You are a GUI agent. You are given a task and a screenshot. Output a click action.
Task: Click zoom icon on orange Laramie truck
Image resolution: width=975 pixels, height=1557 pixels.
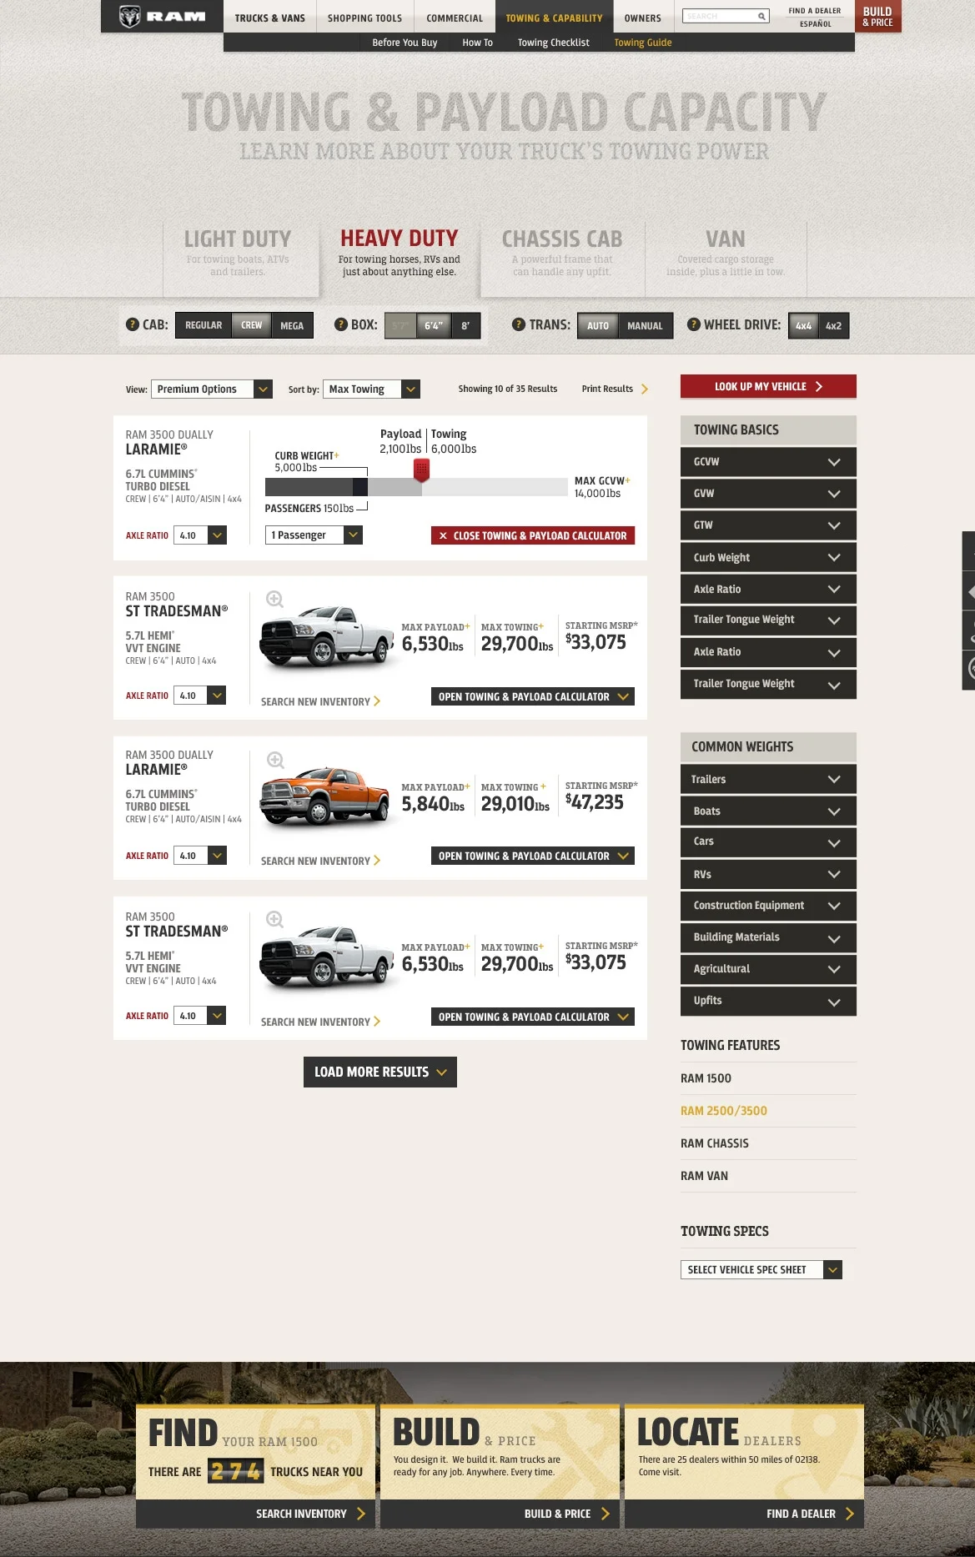point(275,760)
